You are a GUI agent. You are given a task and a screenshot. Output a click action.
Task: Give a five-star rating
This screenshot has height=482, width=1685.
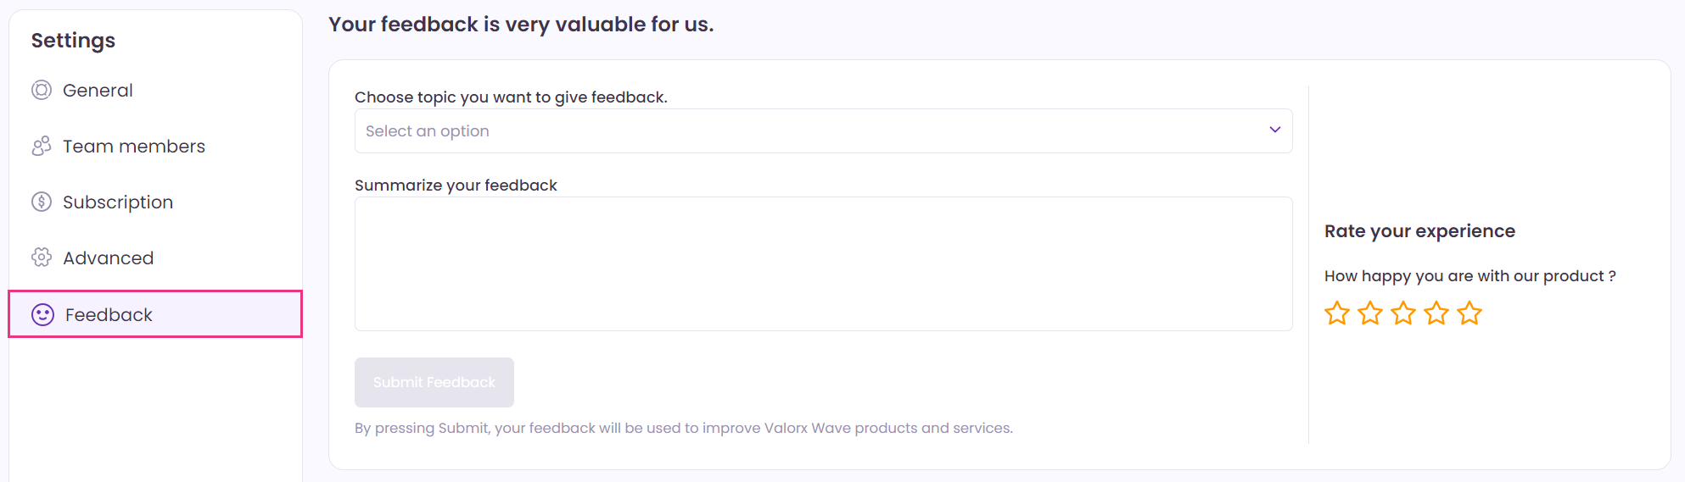point(1469,313)
